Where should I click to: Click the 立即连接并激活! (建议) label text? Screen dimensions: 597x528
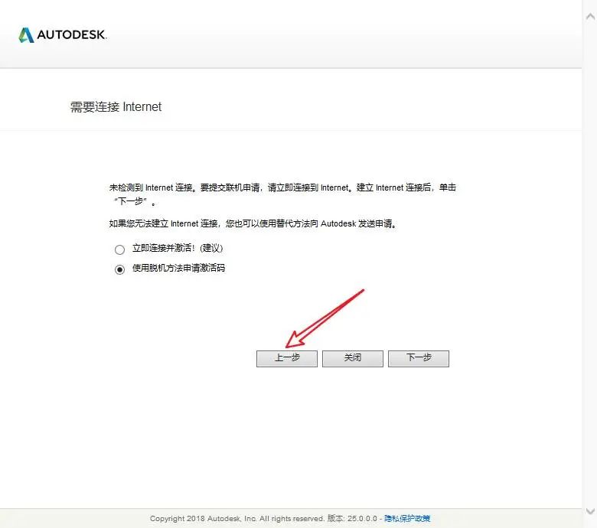pyautogui.click(x=178, y=248)
